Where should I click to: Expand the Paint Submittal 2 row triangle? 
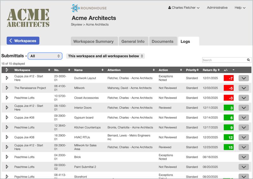7,167
